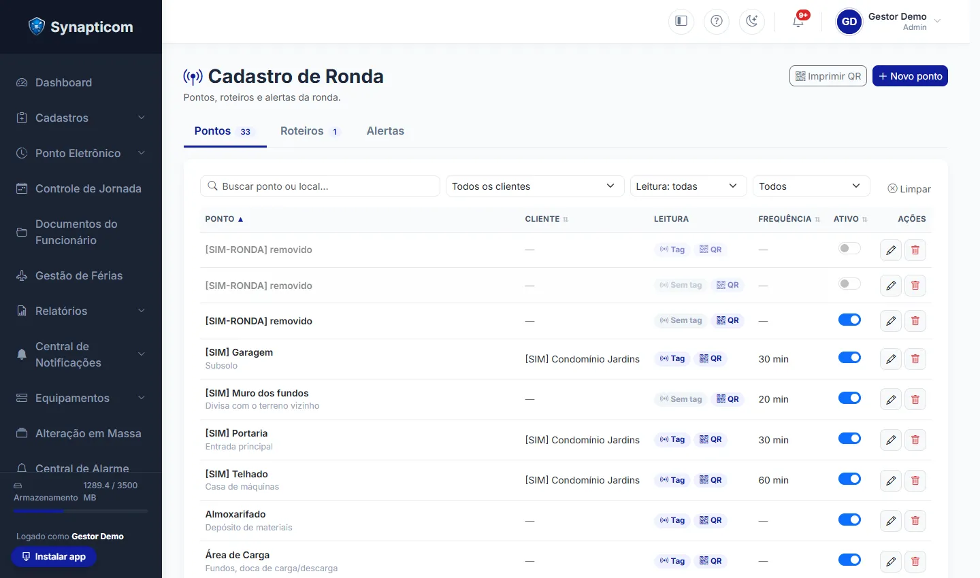Switch theme with the moon icon
The image size is (980, 578).
752,21
